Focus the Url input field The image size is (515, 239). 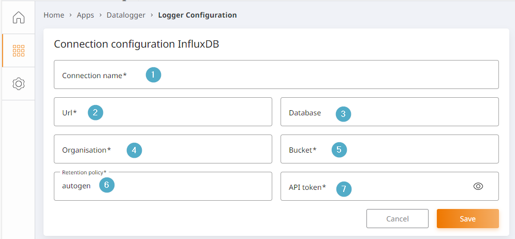pos(163,112)
